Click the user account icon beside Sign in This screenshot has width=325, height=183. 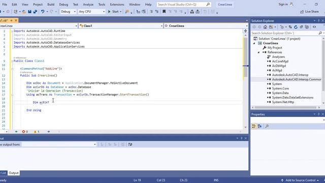click(x=291, y=4)
